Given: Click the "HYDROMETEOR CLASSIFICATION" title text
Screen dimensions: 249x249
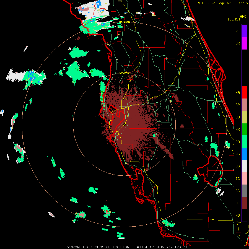Looking at the screenshot, I should [x=97, y=247].
